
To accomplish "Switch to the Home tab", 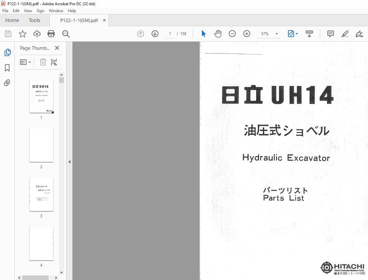I will coord(12,20).
